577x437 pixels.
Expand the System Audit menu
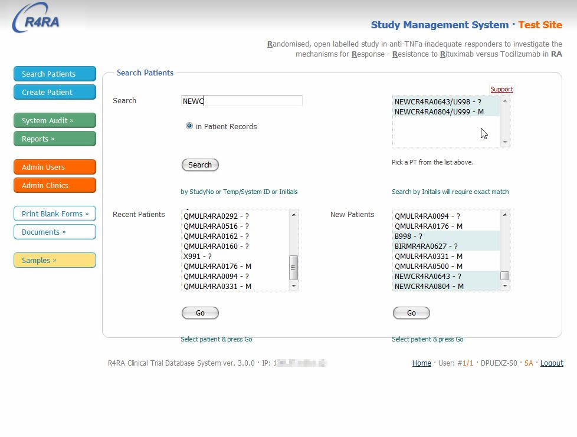tap(54, 120)
